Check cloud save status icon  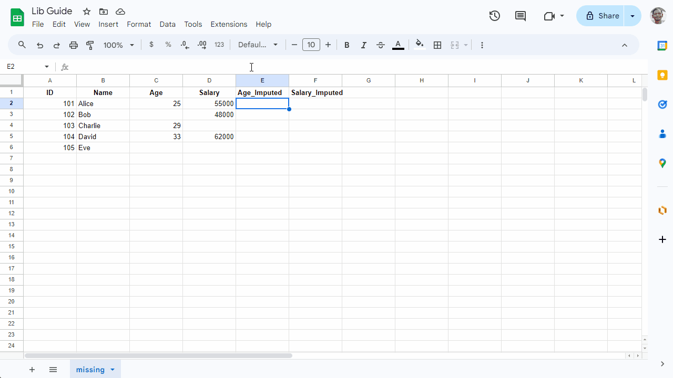click(x=120, y=12)
